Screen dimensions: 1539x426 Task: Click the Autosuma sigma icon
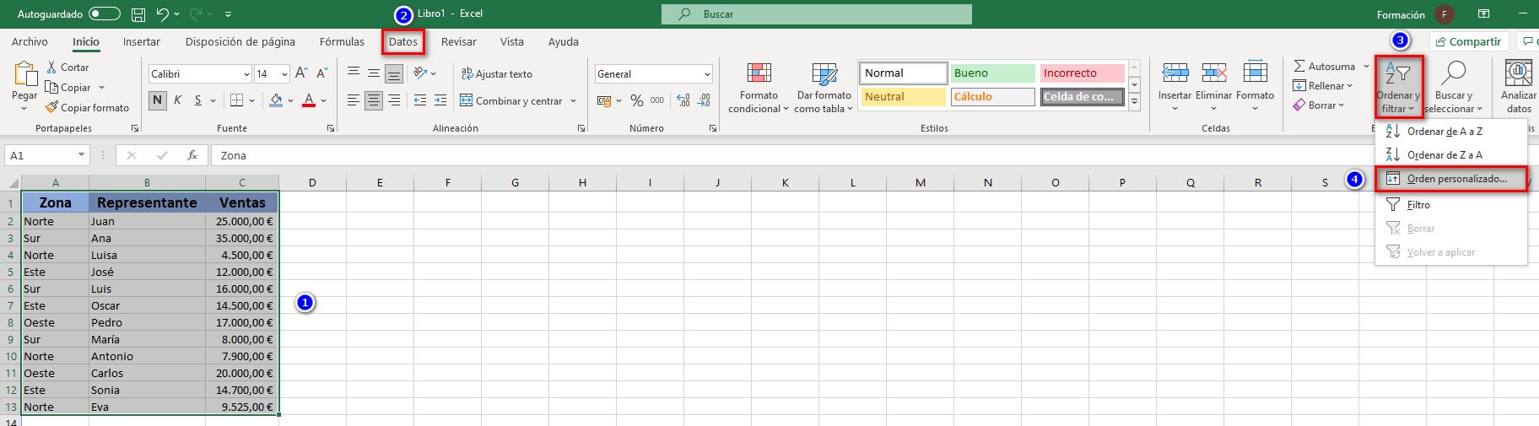coord(1299,66)
